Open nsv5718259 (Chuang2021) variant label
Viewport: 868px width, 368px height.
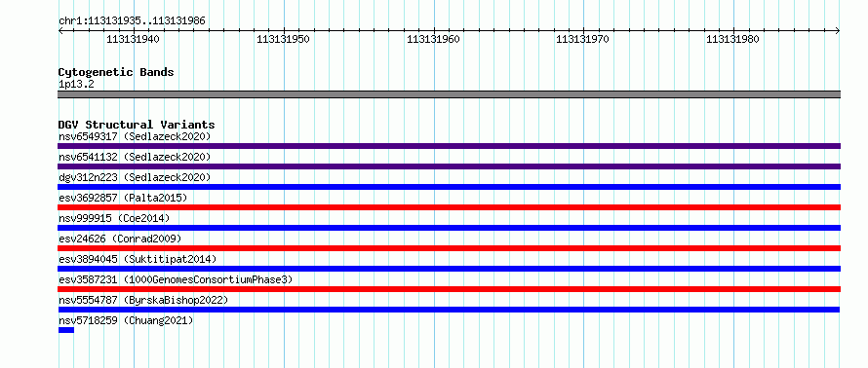click(126, 320)
